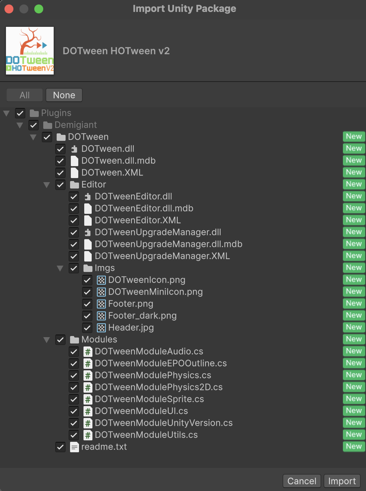Collapse the Demigiant folder tree
Image resolution: width=366 pixels, height=491 pixels.
[x=20, y=125]
